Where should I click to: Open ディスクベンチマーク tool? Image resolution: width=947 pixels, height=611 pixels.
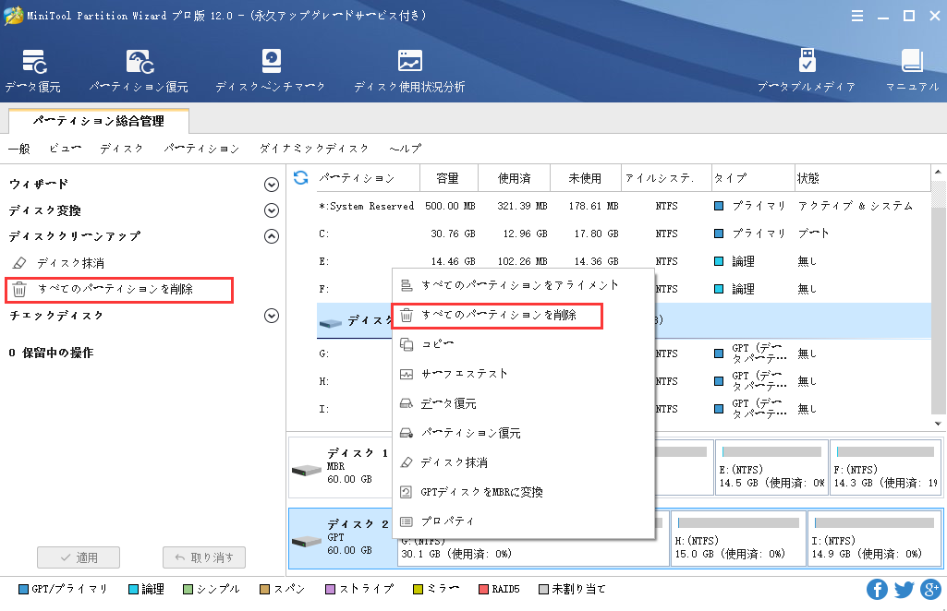[x=271, y=71]
